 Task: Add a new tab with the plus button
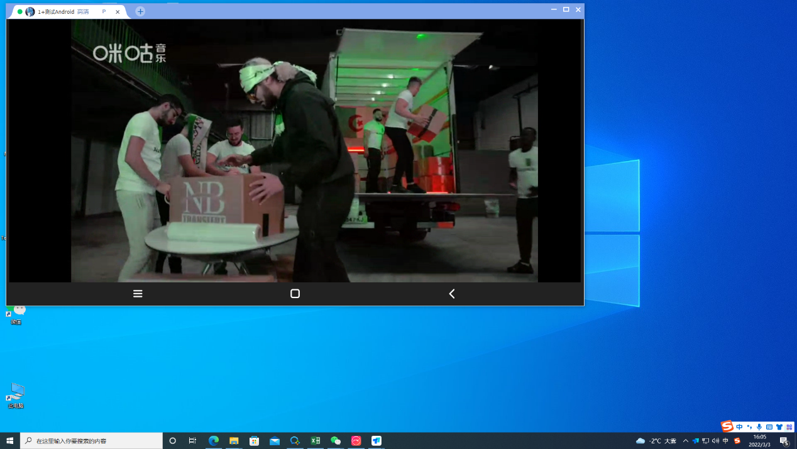pos(140,11)
